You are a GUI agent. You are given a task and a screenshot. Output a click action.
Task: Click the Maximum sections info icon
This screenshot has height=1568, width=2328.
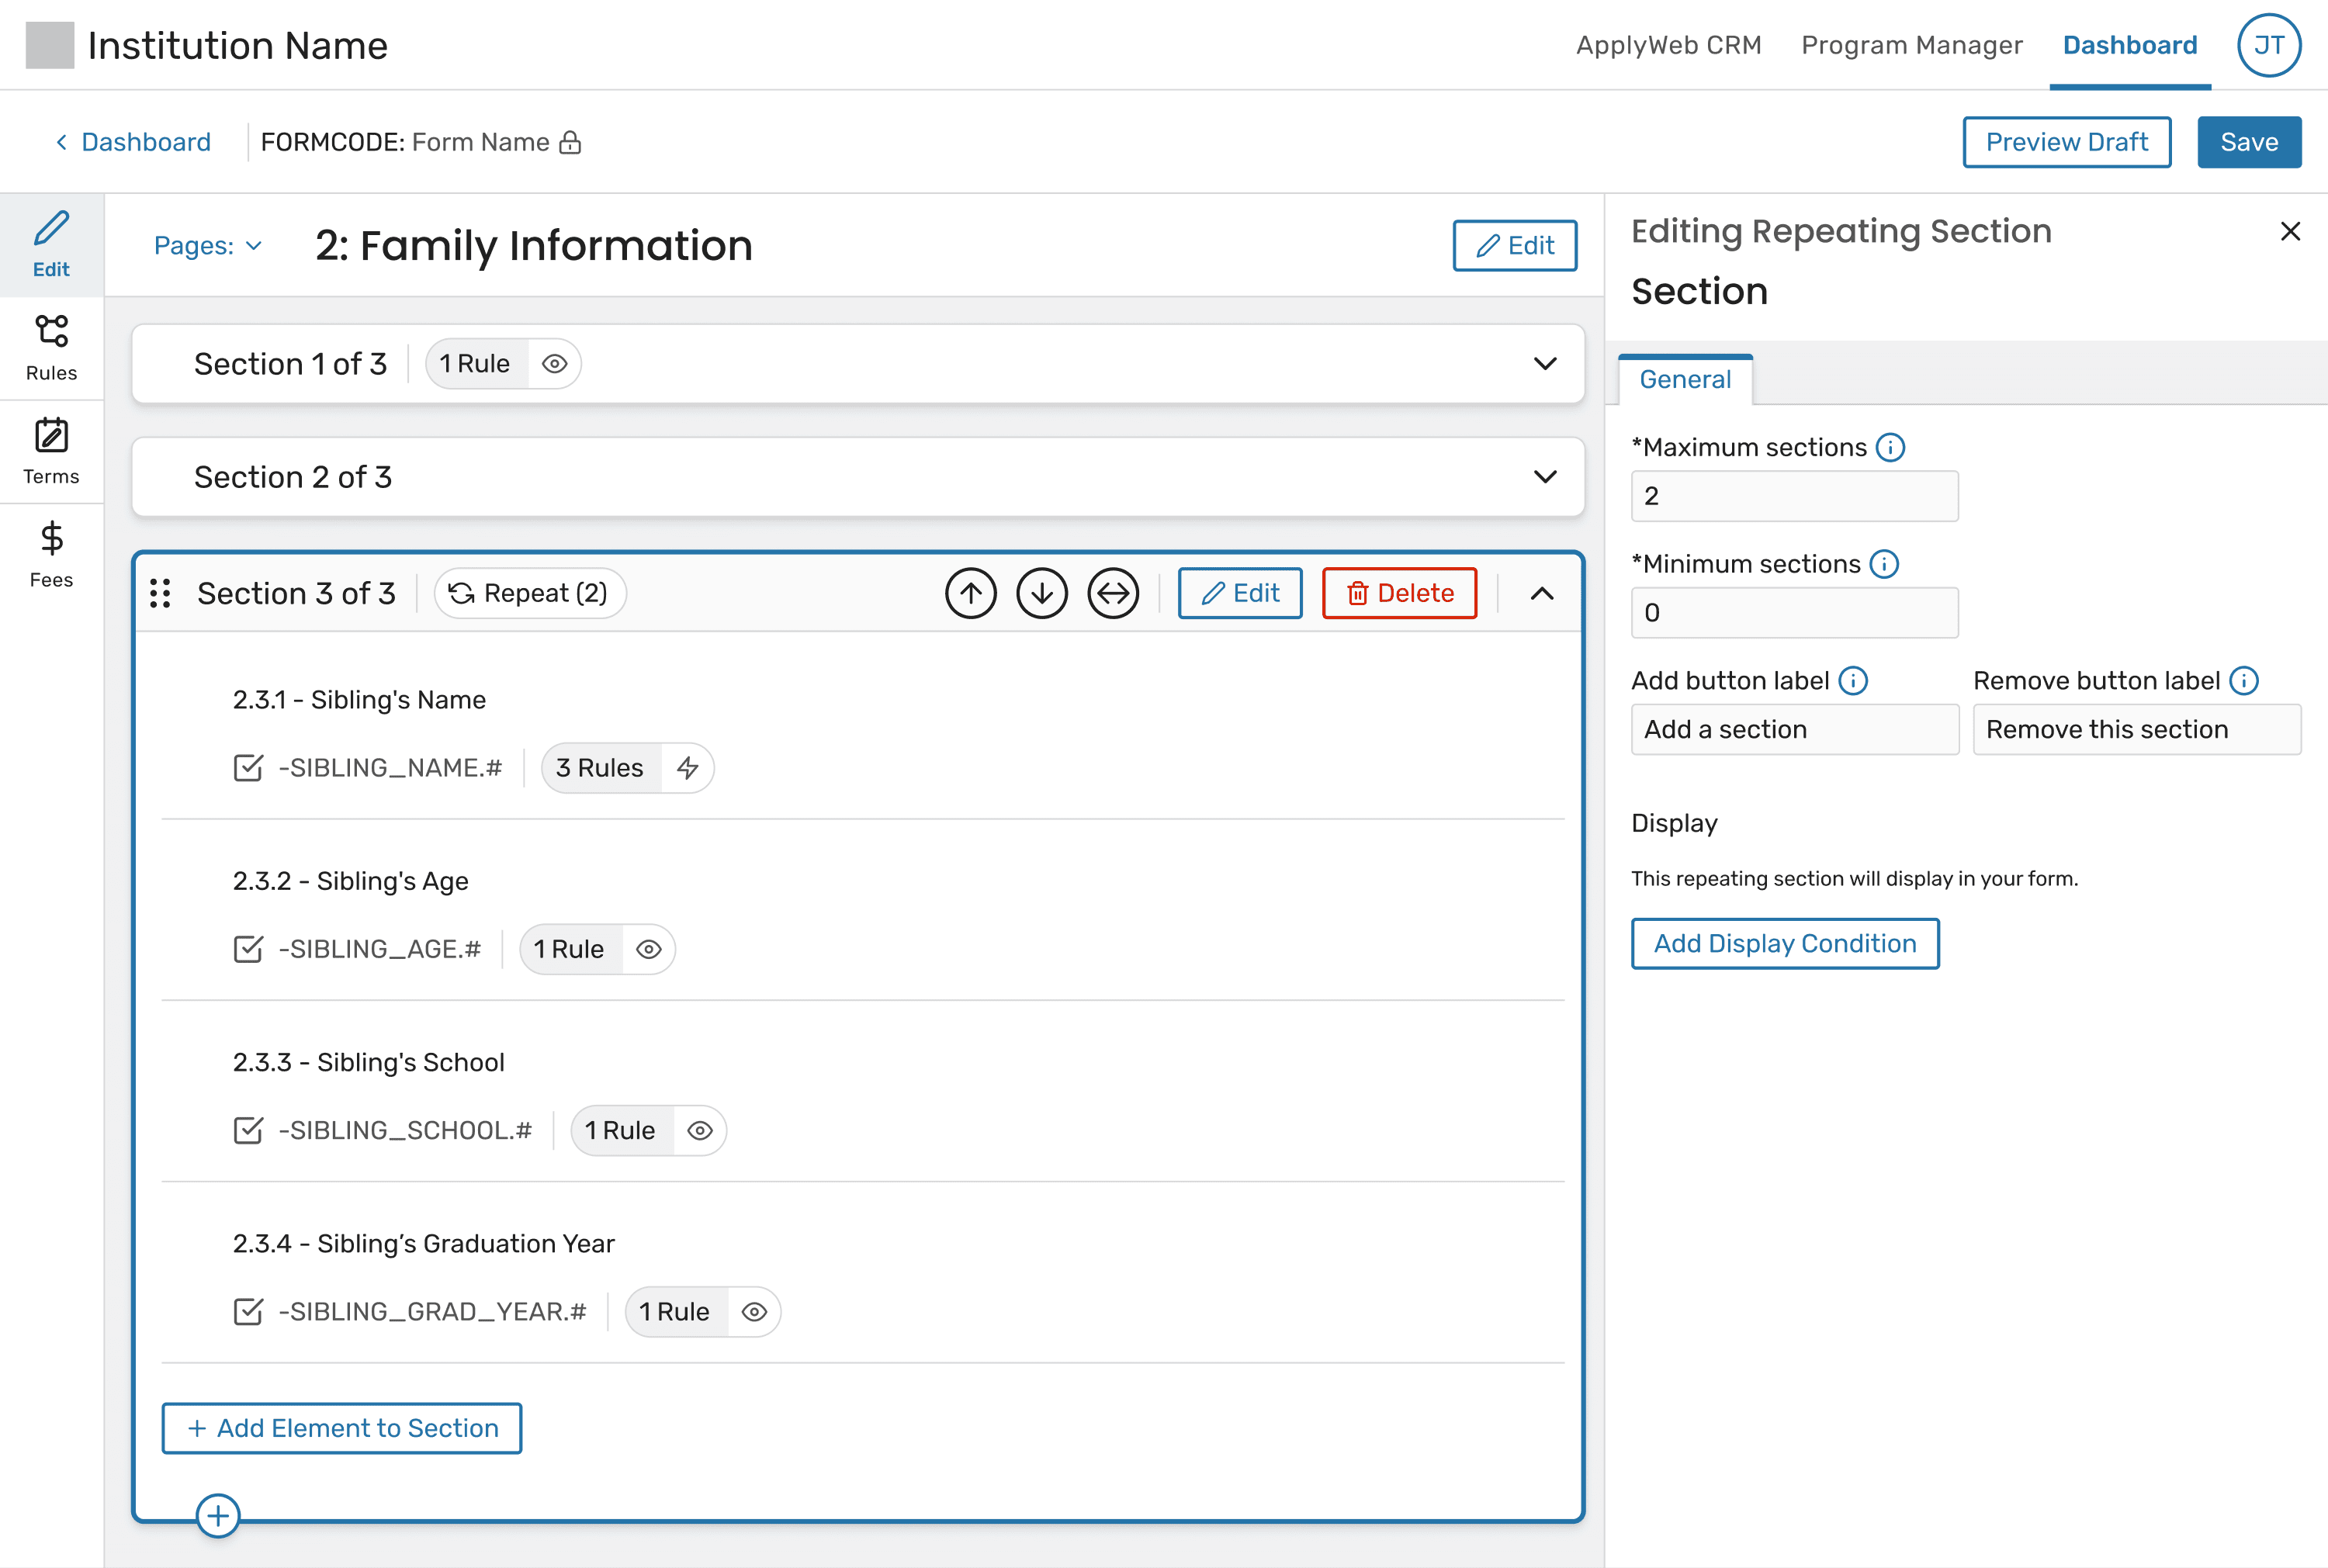(1889, 447)
